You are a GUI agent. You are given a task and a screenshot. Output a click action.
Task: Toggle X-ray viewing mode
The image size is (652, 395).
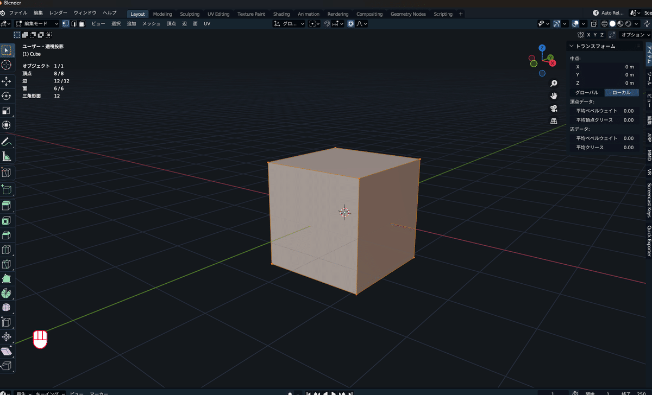[592, 23]
